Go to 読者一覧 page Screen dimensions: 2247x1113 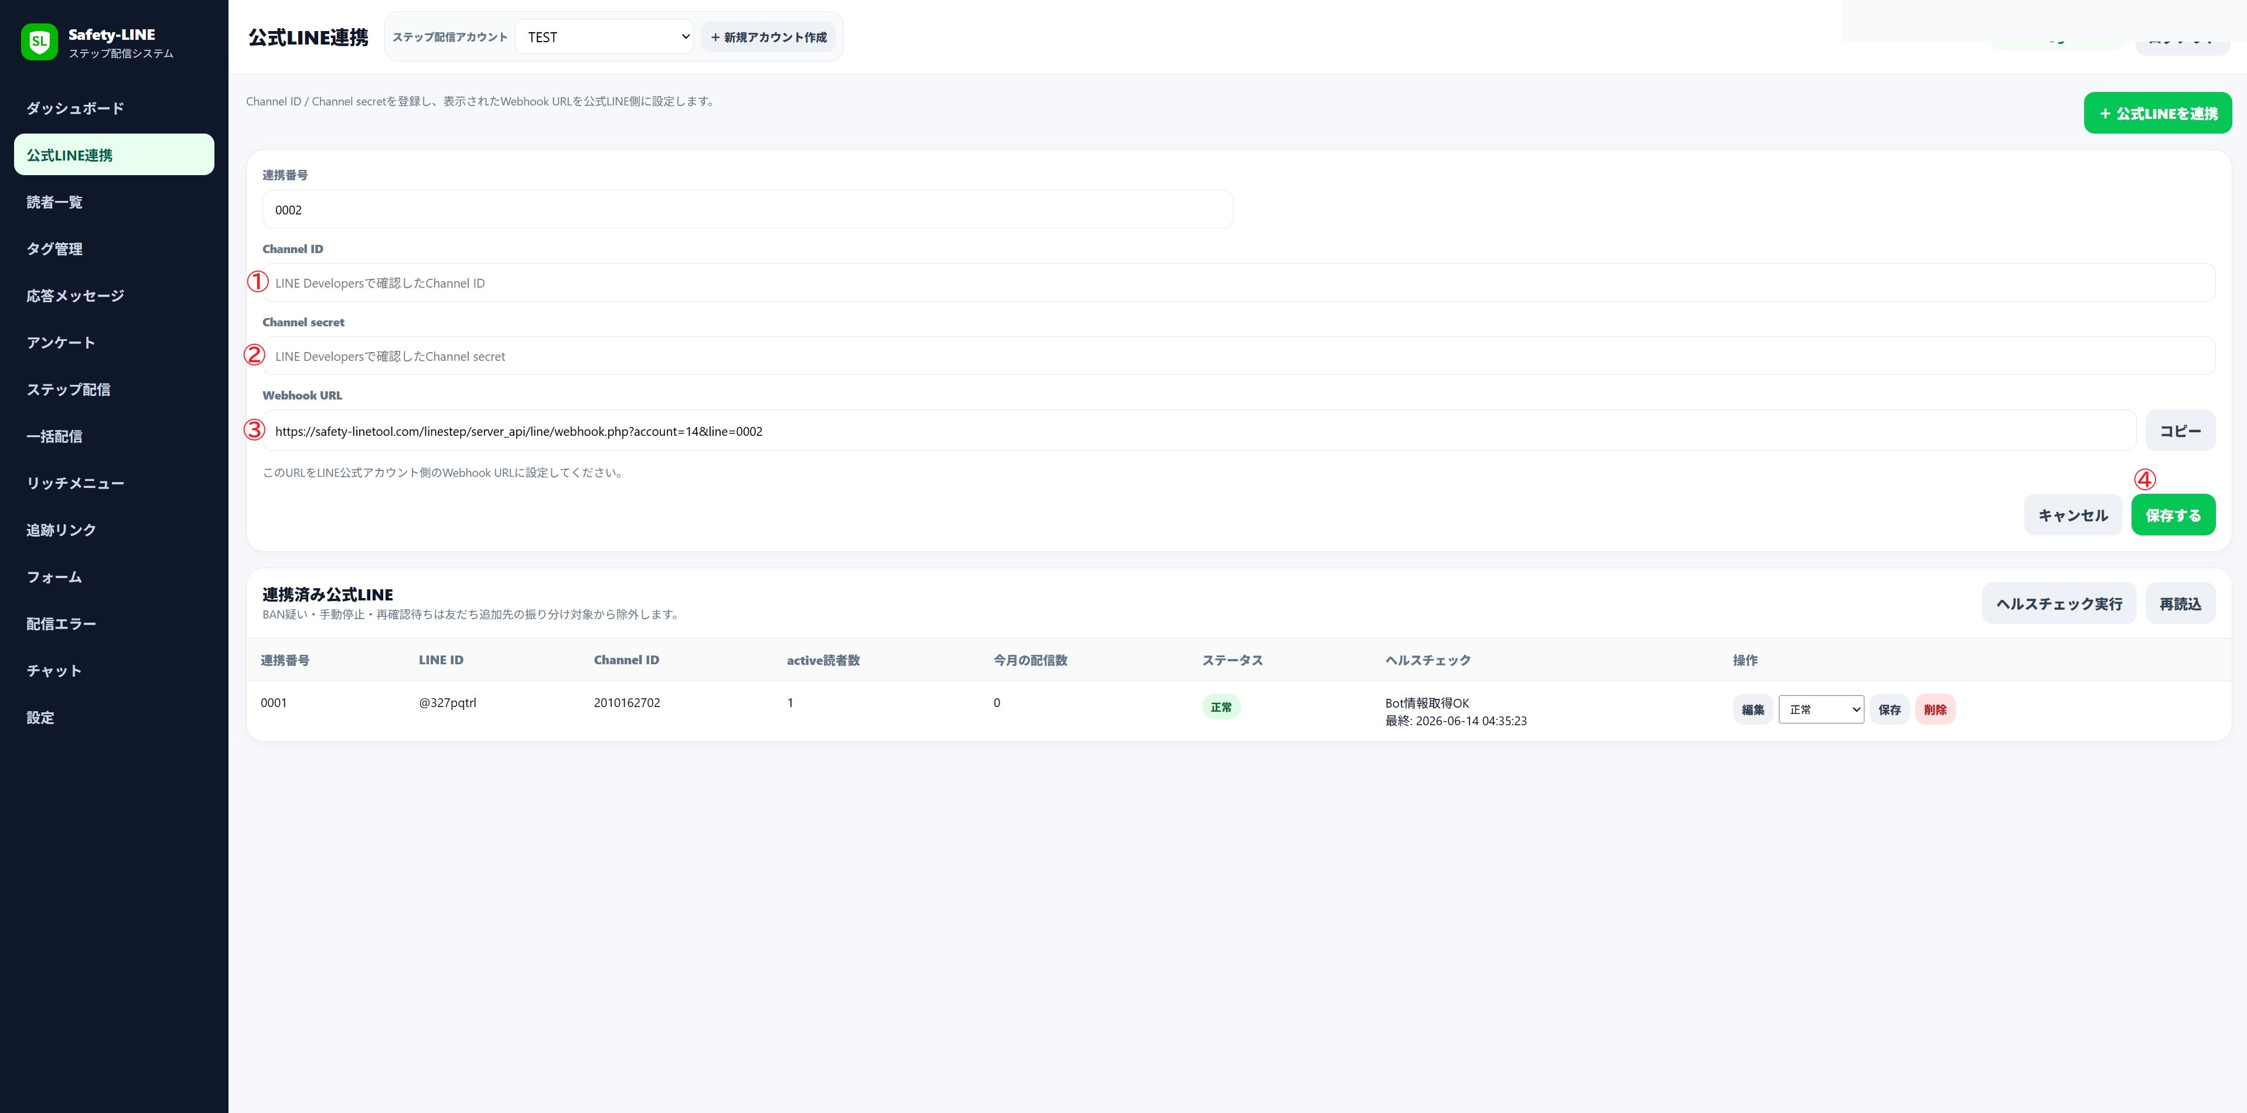[114, 202]
